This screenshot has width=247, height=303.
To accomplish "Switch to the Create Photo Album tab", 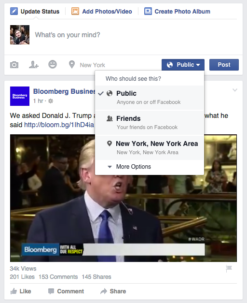I will point(177,12).
